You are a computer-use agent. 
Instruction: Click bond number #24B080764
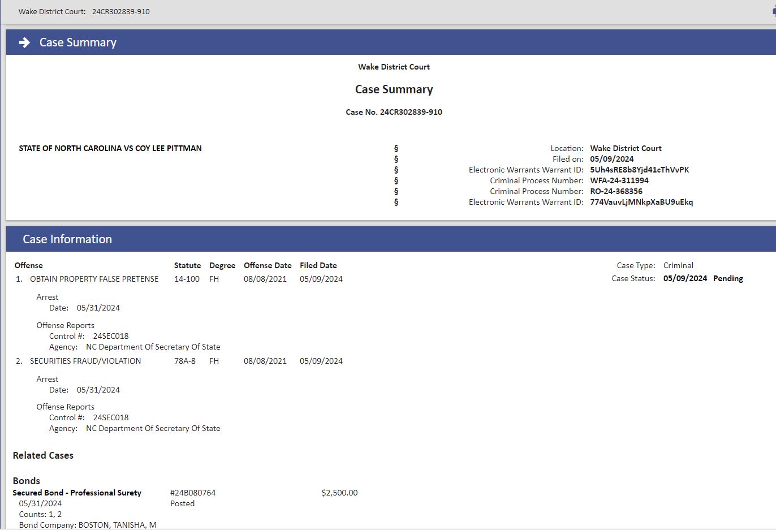[x=193, y=493]
